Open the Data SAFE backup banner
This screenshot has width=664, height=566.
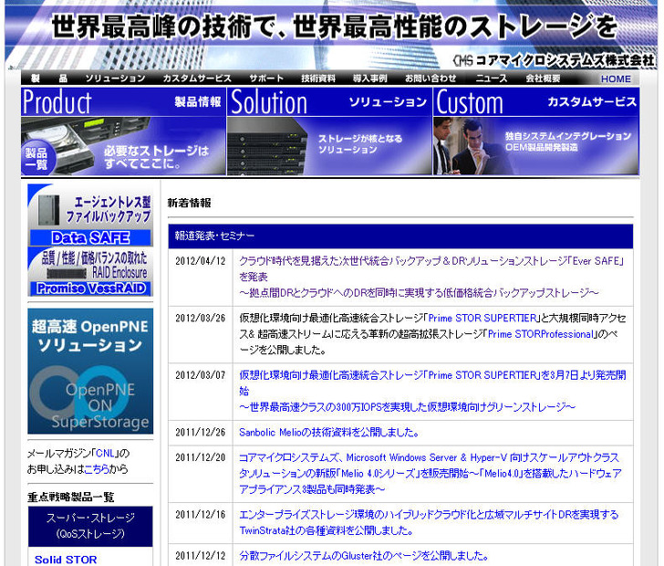click(x=90, y=215)
